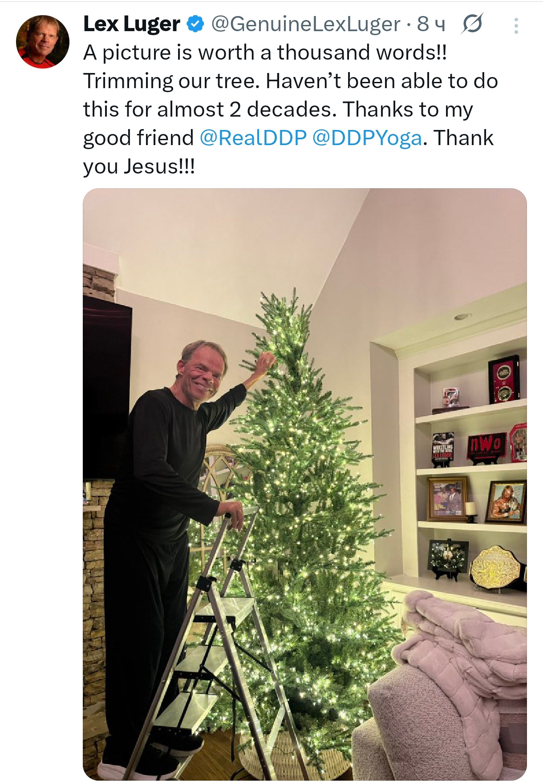Open Lex Luger's profile picture avatar

(x=43, y=41)
